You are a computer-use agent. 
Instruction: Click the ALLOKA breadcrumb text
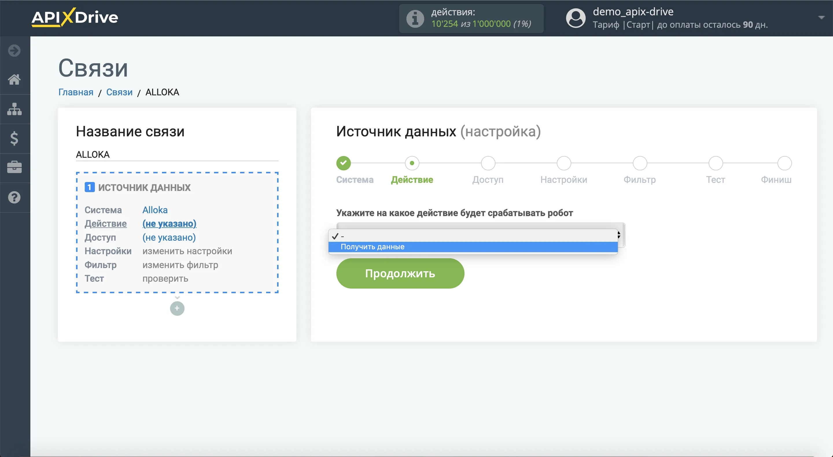[162, 92]
